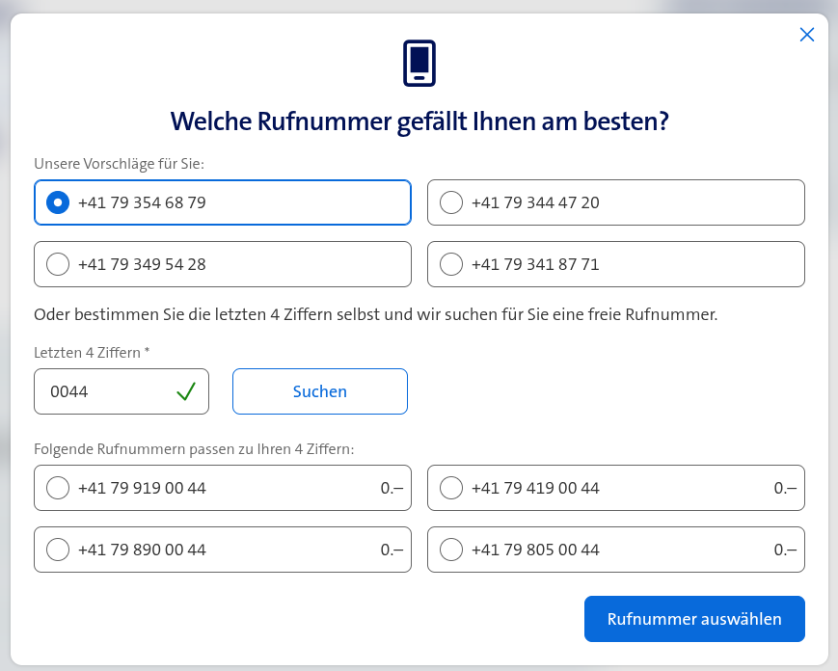The height and width of the screenshot is (671, 838).
Task: Pick number +41 79 890 00 44
Action: tap(58, 550)
